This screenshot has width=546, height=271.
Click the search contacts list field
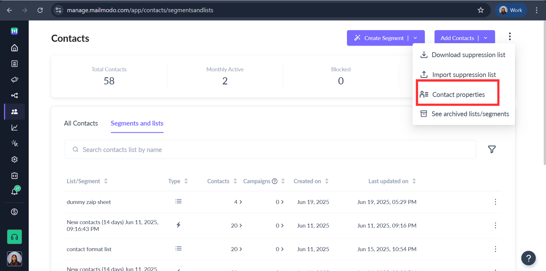270,149
